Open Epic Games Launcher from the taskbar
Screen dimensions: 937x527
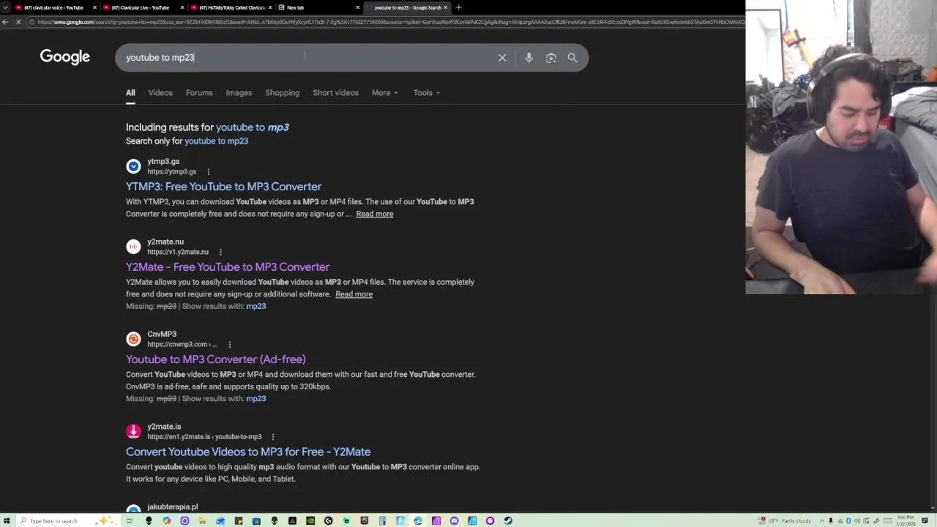[x=364, y=520]
